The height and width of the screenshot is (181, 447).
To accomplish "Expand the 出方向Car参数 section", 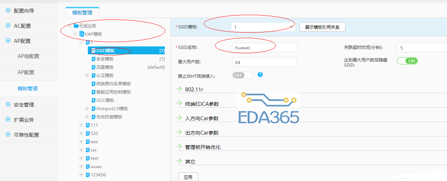I will click(x=179, y=132).
